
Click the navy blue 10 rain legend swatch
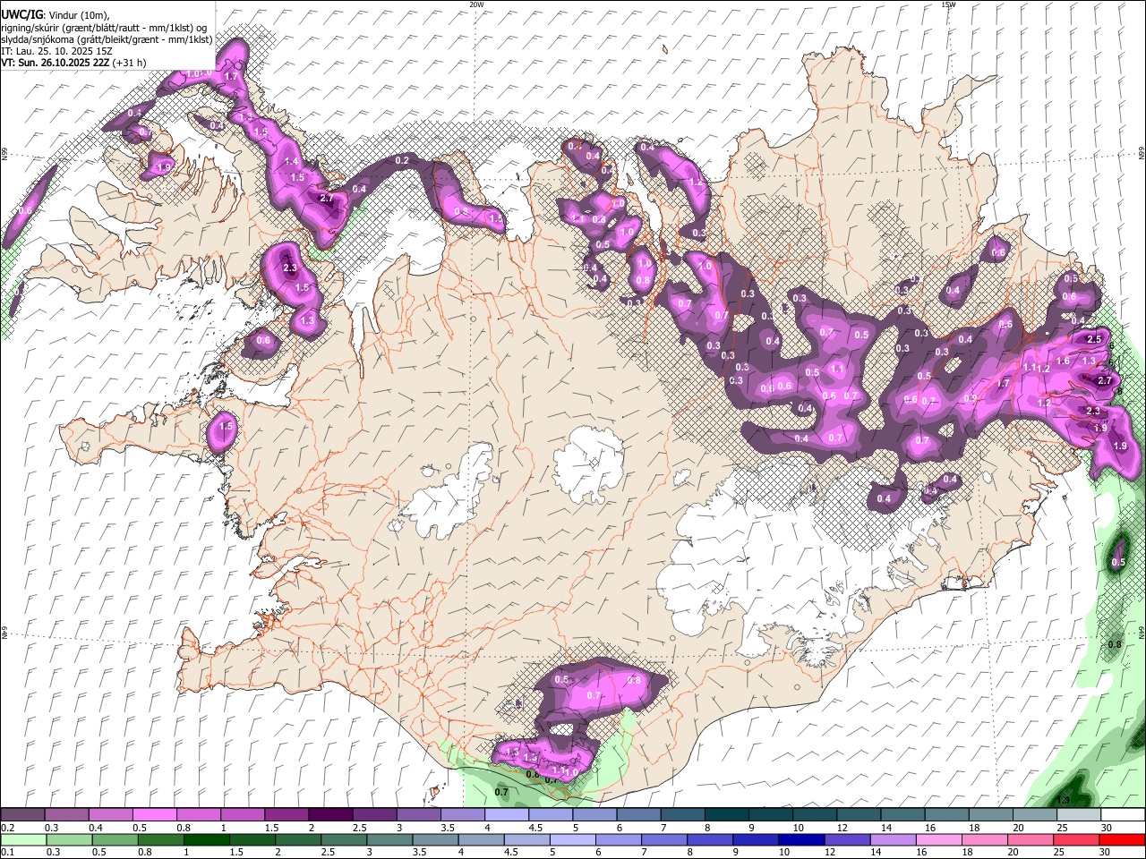(800, 840)
